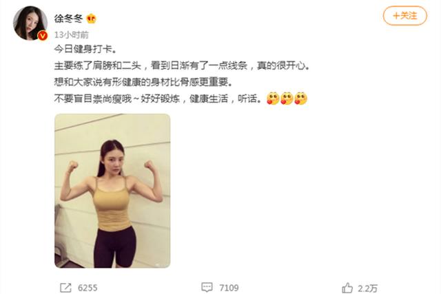The width and height of the screenshot is (441, 294).
Task: Open the username link 徐冬冬
Action: 68,19
